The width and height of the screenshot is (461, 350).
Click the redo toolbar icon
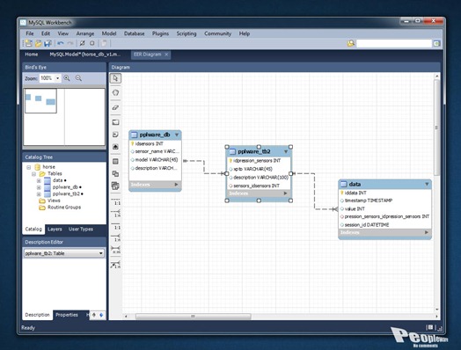[70, 43]
